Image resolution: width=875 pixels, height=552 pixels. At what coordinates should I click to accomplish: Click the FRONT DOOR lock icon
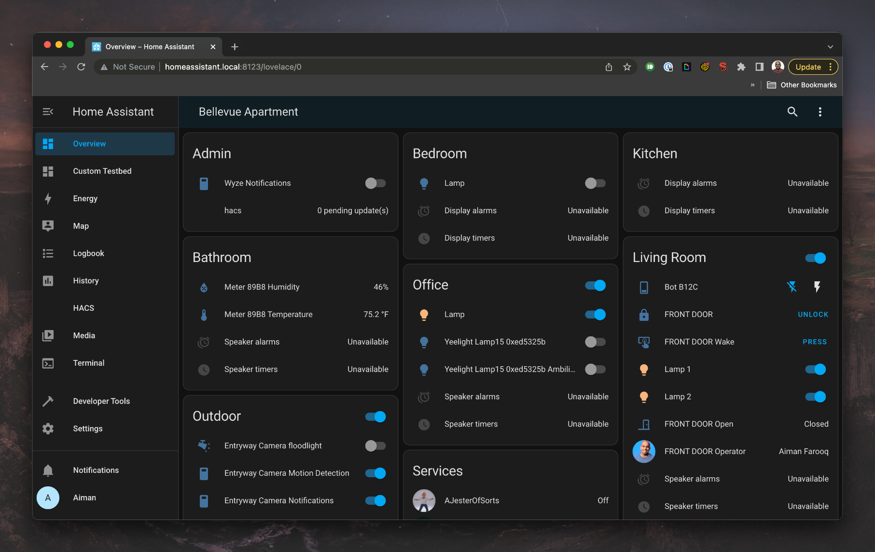pyautogui.click(x=644, y=315)
